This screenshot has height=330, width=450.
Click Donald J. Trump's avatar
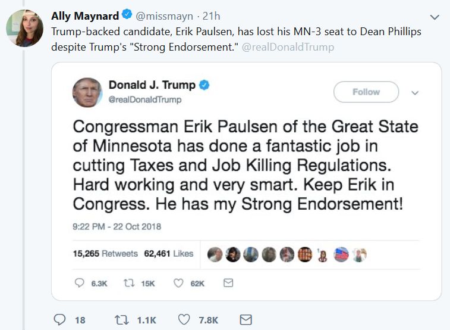[87, 92]
